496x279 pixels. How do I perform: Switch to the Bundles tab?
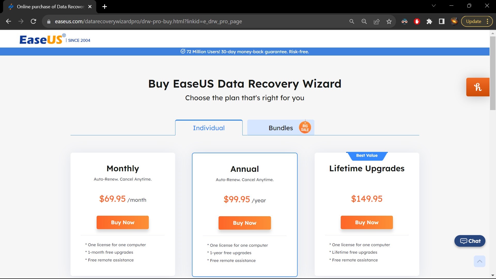coord(281,127)
